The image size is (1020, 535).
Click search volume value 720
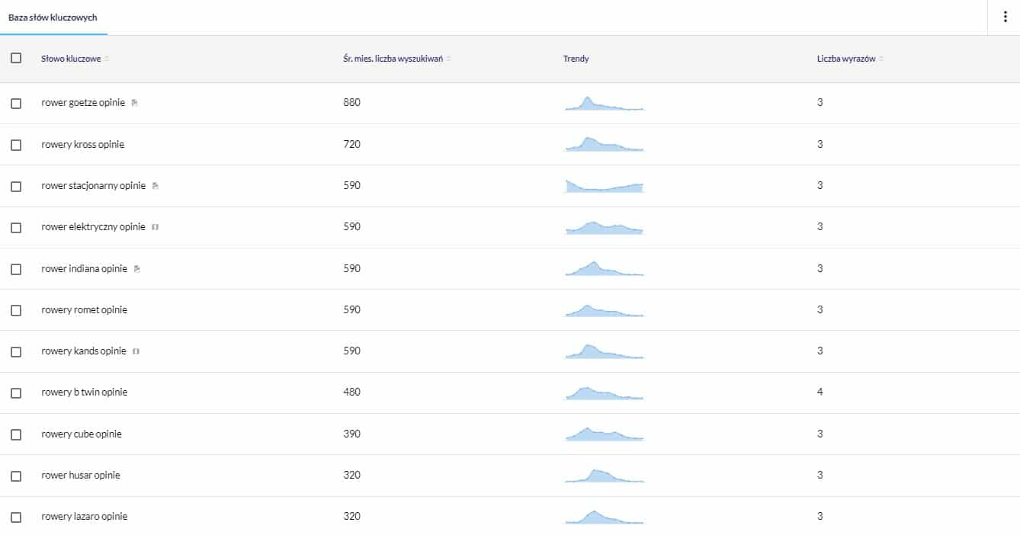[351, 144]
